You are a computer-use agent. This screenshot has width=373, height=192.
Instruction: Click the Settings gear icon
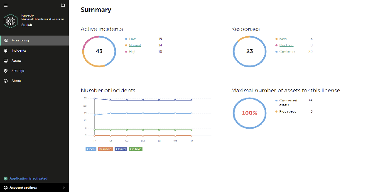[6, 71]
